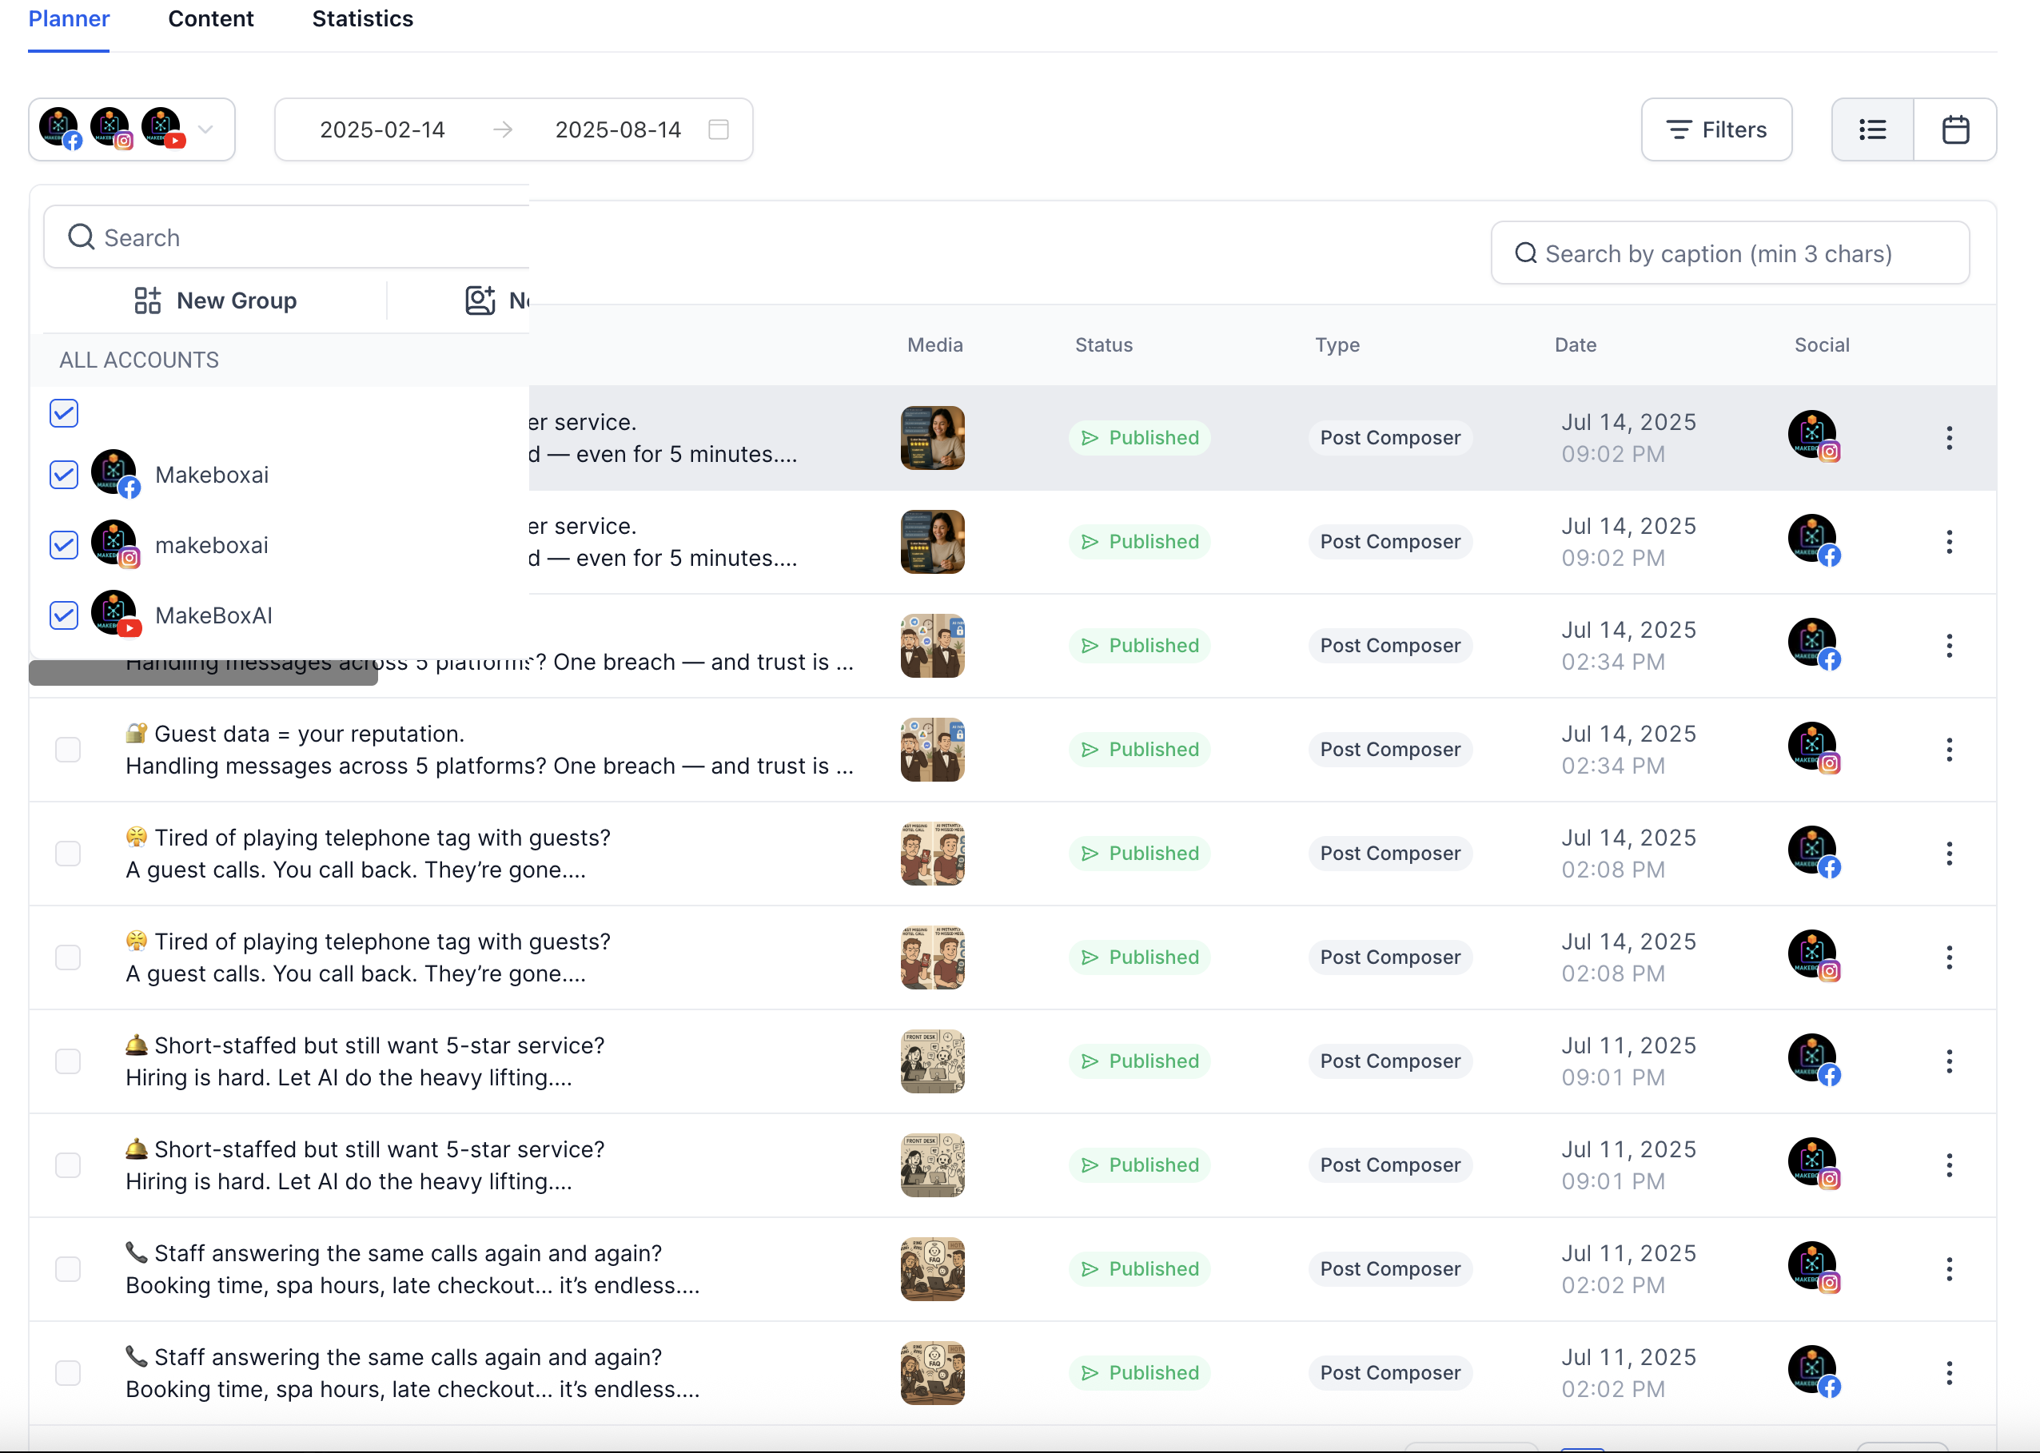Image resolution: width=2040 pixels, height=1453 pixels.
Task: Click New Group icon button
Action: click(147, 301)
